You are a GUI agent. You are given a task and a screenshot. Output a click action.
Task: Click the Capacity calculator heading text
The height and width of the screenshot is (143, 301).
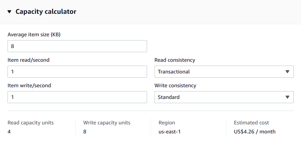coord(46,12)
